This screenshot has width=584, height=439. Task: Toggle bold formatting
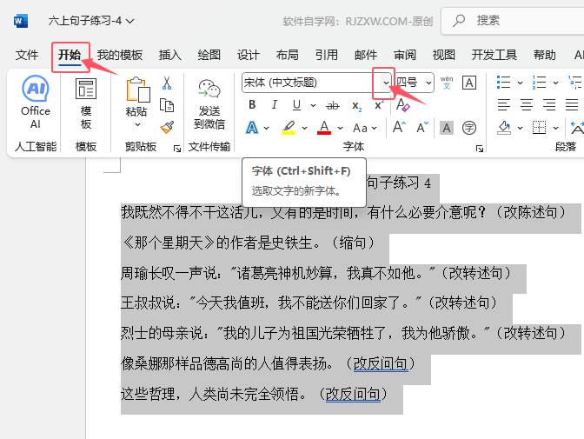[252, 105]
